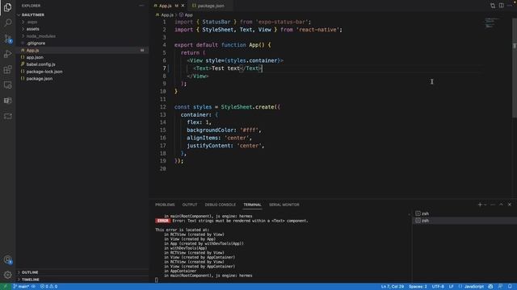Click the split editor icon

501,6
